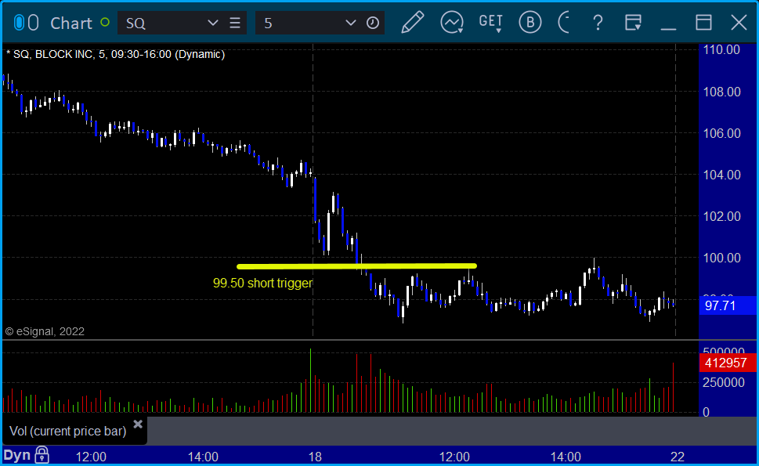This screenshot has height=466, width=759.
Task: Click the interval field showing 5
Action: [320, 23]
